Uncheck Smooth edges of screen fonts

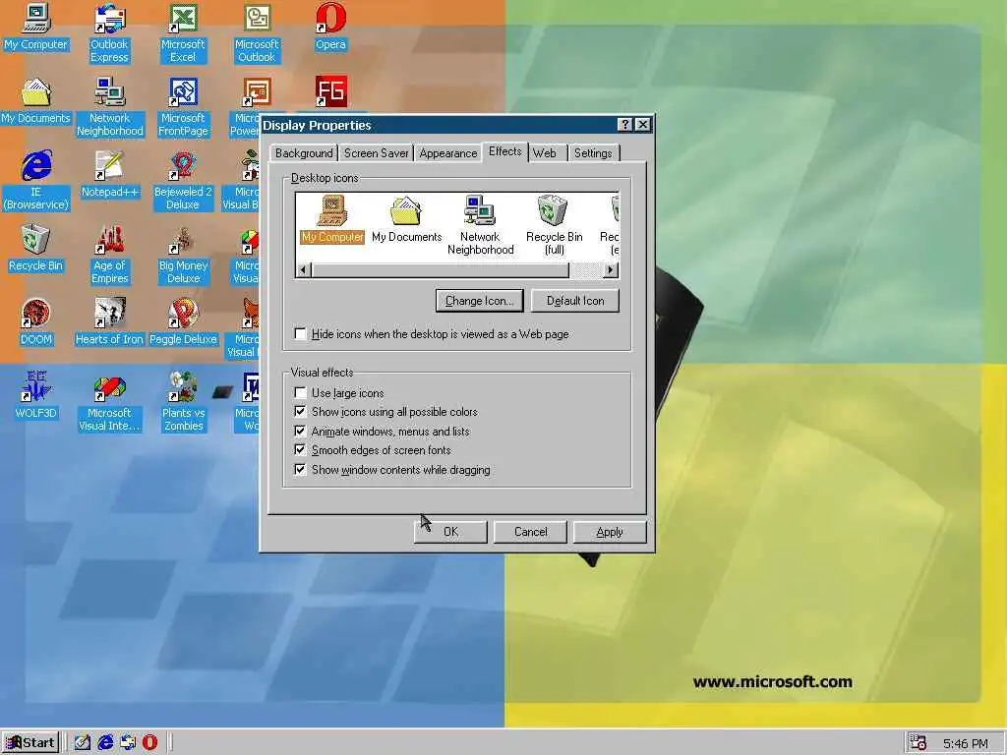(x=301, y=450)
